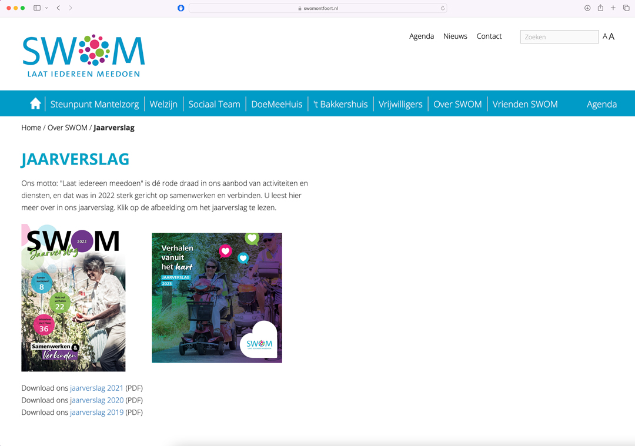Reload the page via the reload icon

click(443, 8)
